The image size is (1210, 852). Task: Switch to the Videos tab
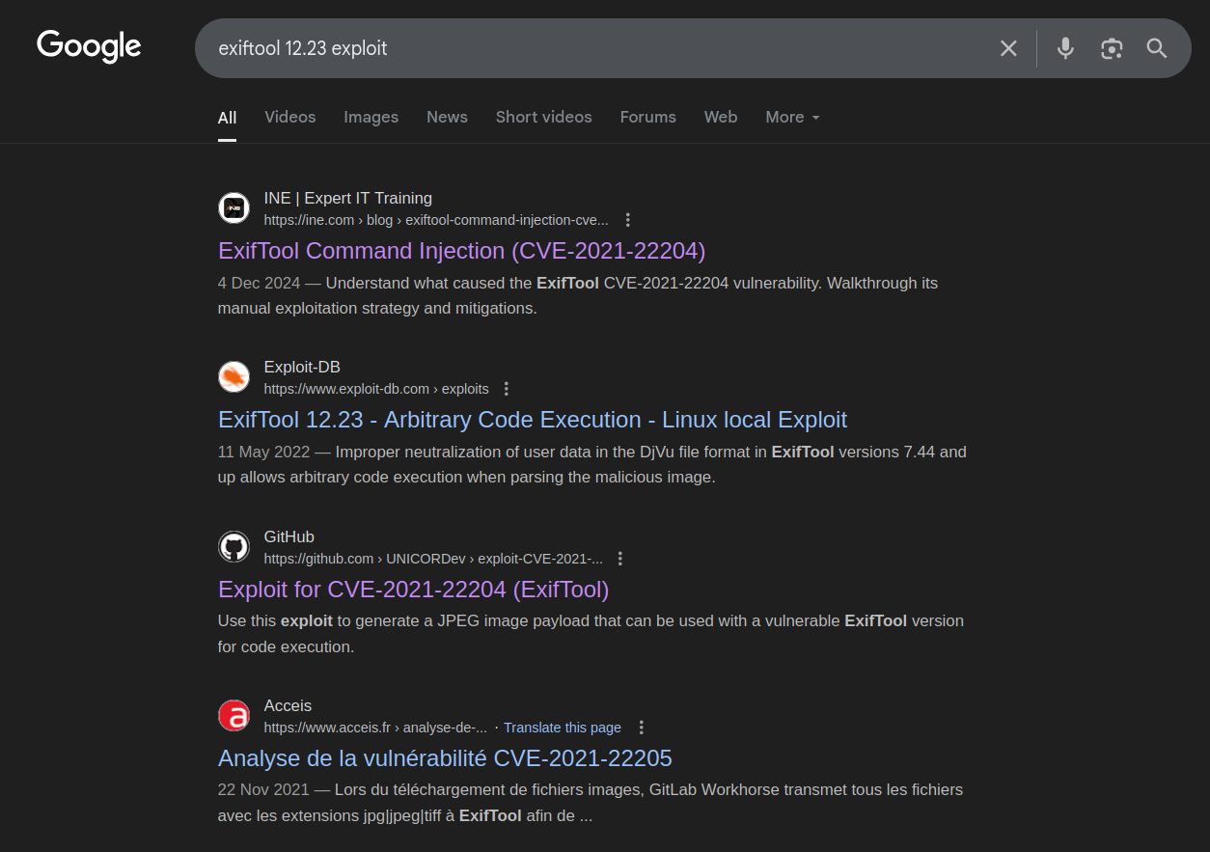[290, 117]
